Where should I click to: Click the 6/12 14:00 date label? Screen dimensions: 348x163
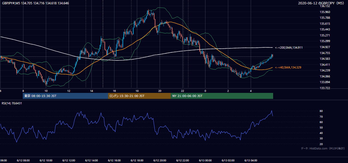click(91, 160)
